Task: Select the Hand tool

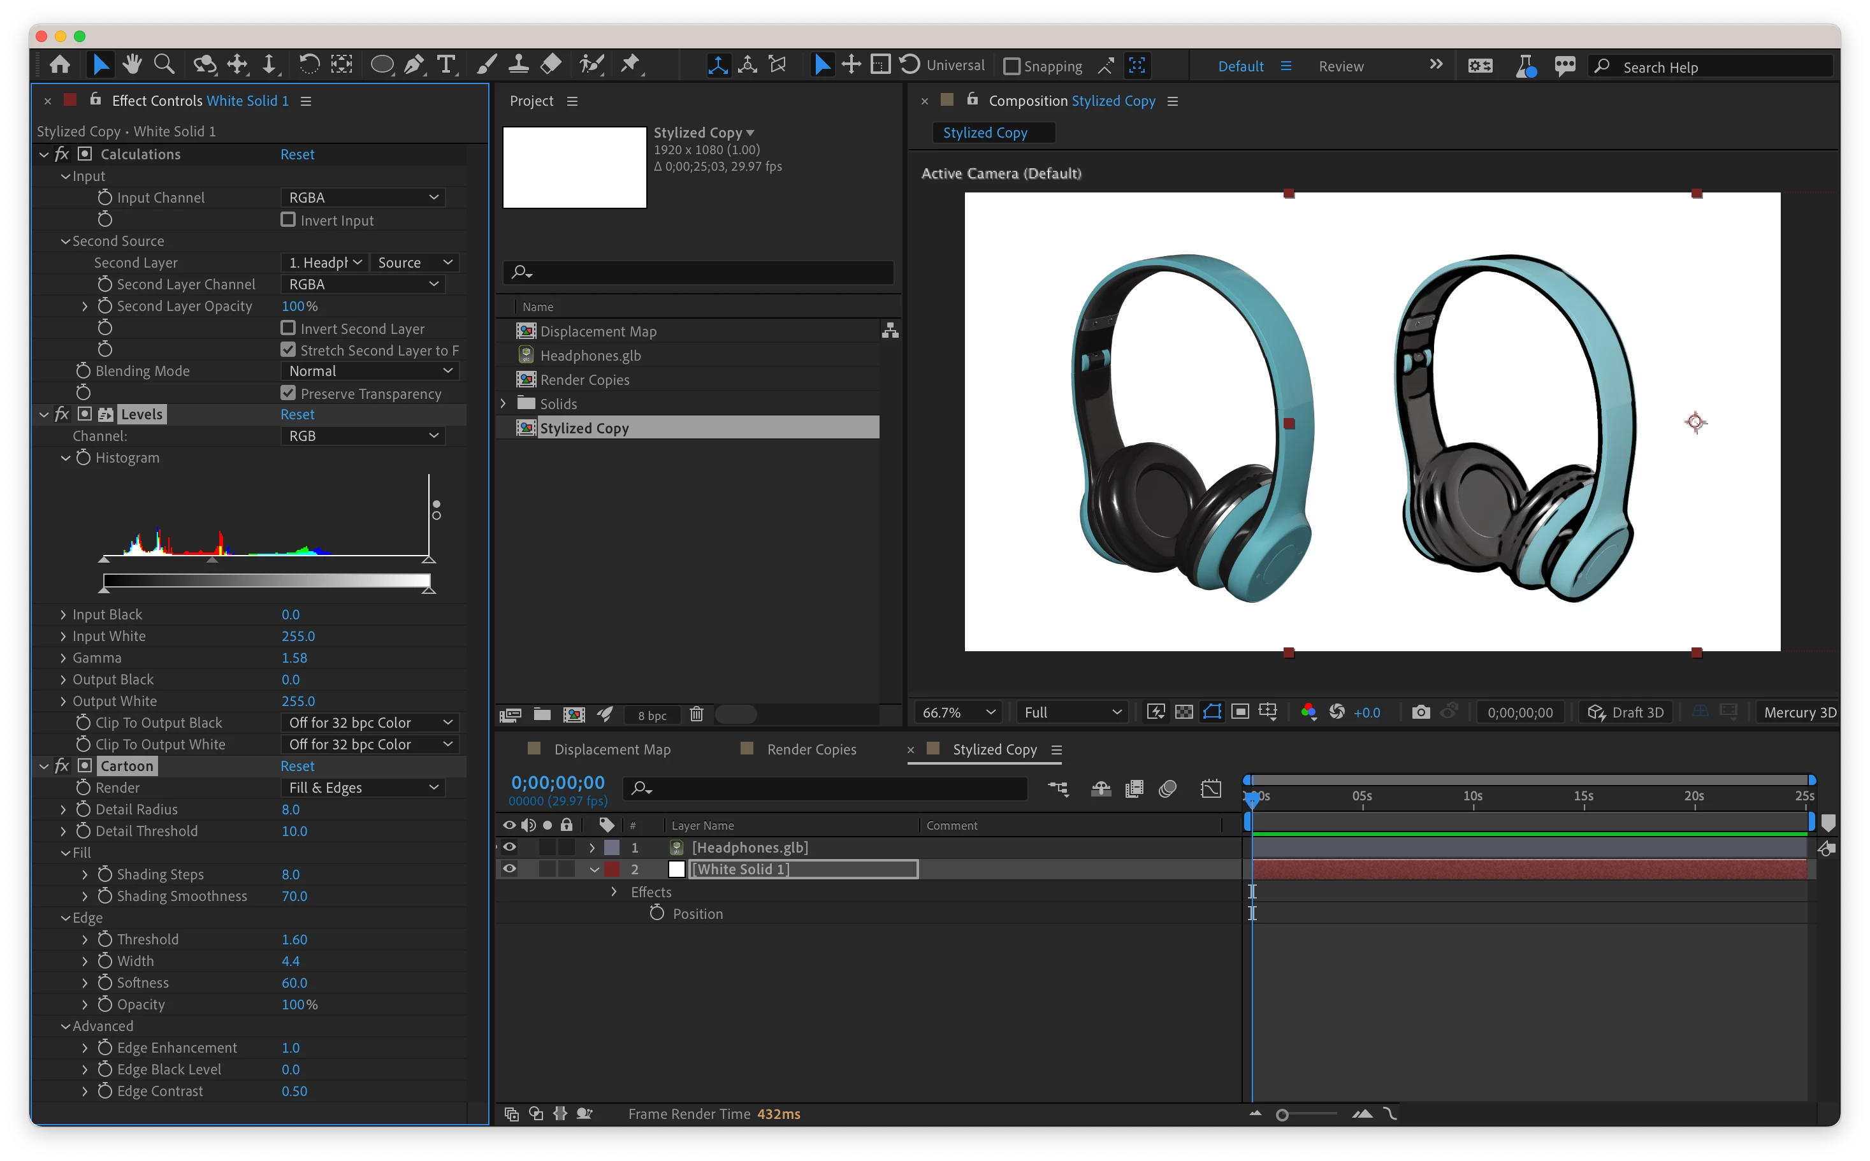Action: click(132, 65)
